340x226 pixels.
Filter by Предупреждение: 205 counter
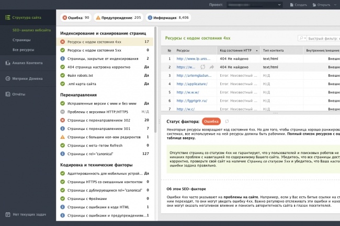pos(118,18)
